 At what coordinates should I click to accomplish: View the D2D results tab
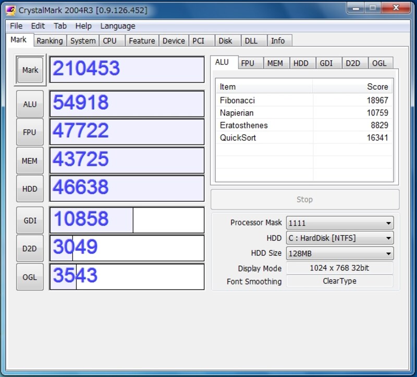coord(354,62)
